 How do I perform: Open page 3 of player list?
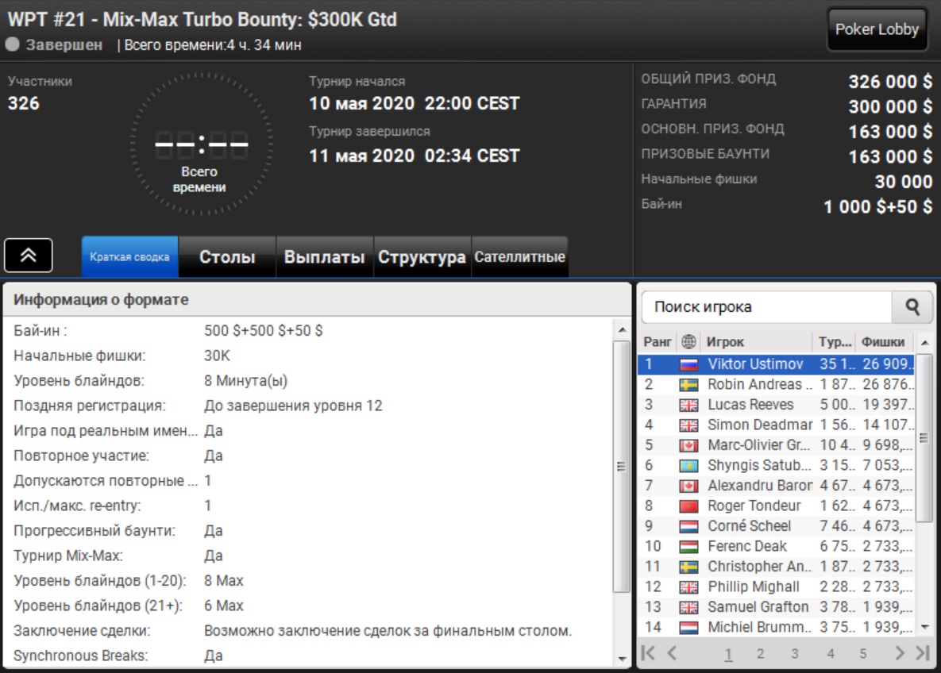click(x=795, y=654)
